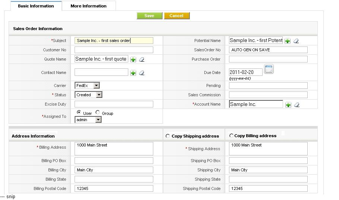Click the orange Cancel button

point(177,16)
